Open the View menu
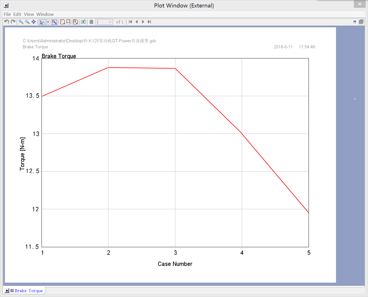Viewport: 368px width, 297px height. point(29,14)
